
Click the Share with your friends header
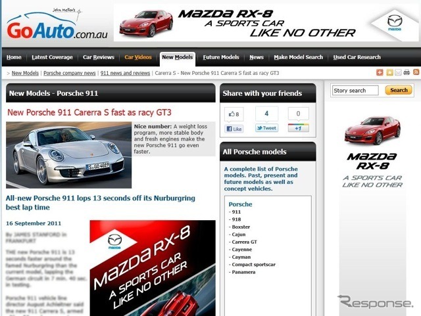point(268,93)
